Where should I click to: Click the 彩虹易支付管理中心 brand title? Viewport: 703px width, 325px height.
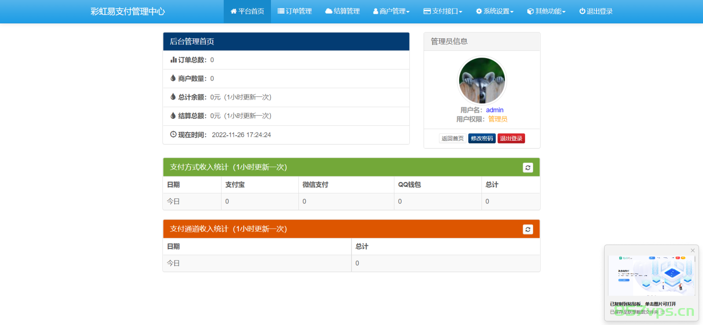point(128,11)
